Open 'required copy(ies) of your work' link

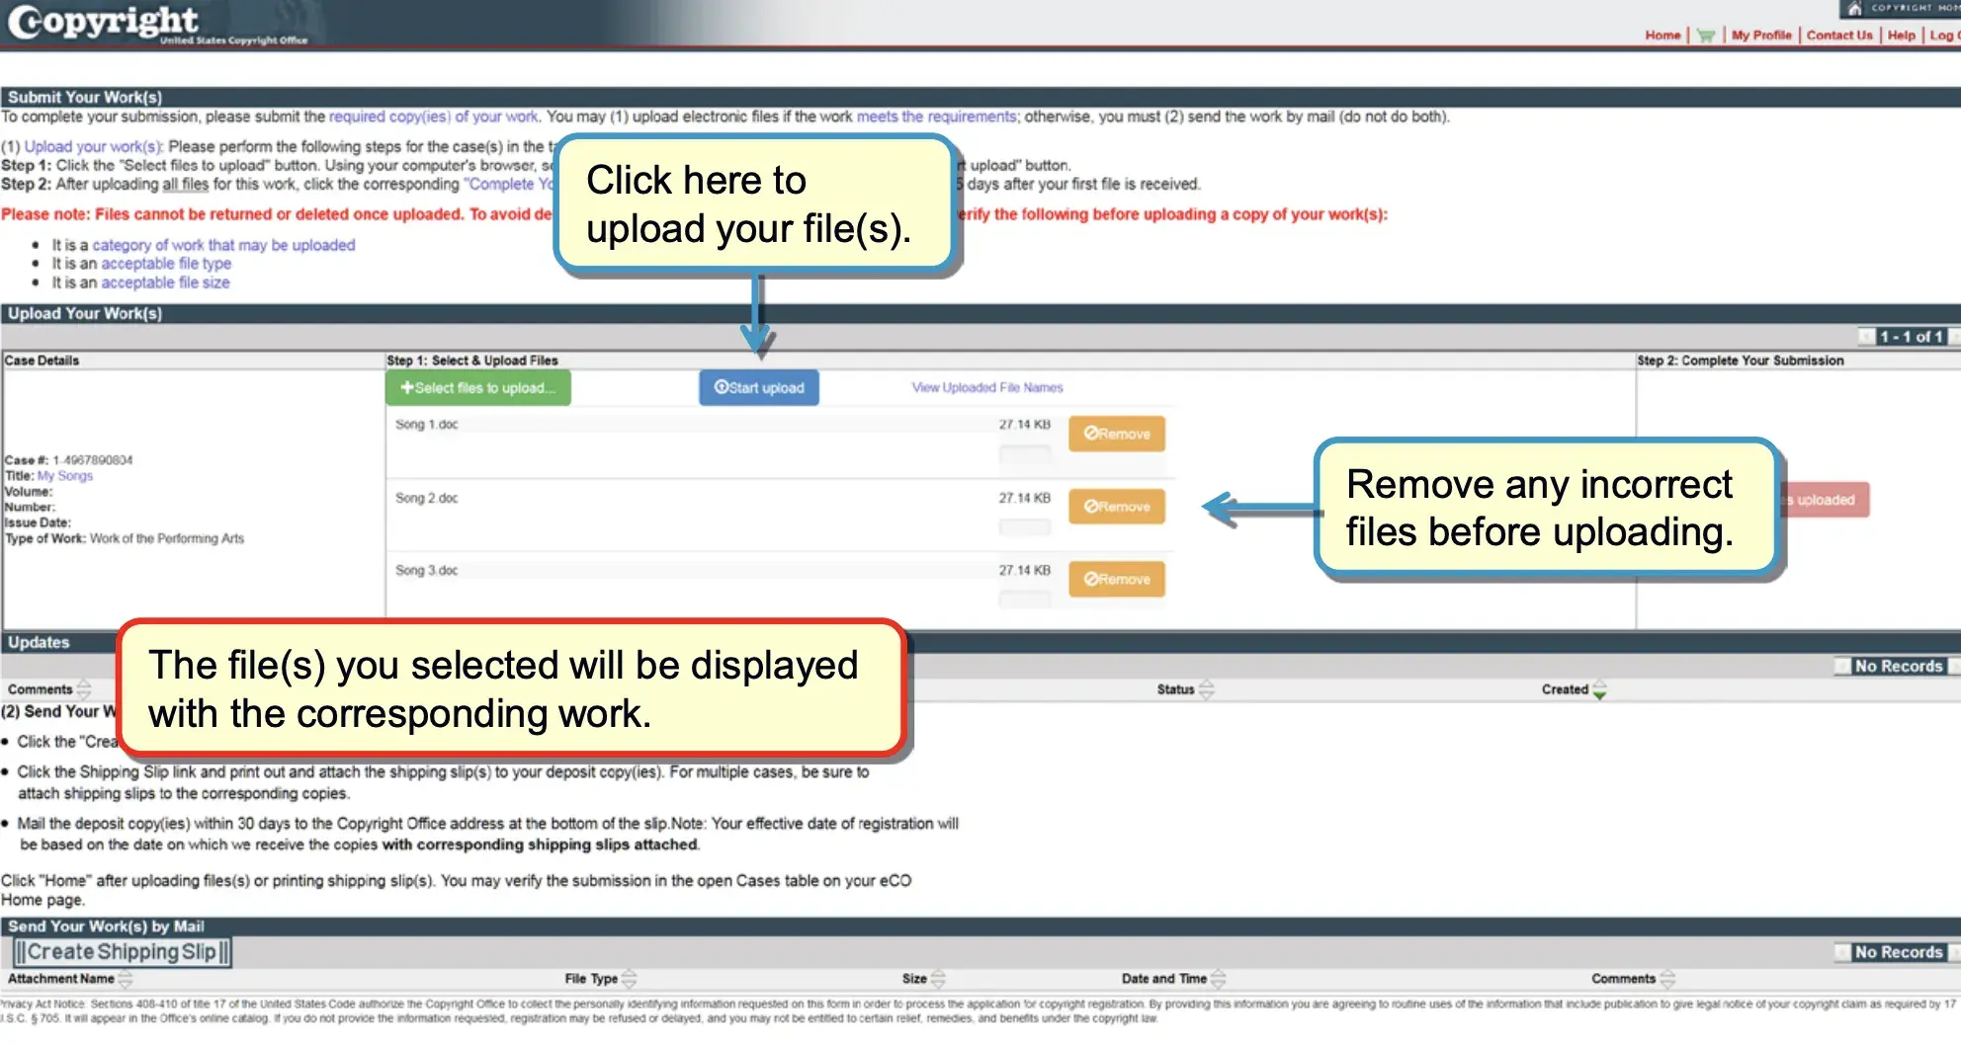434,117
